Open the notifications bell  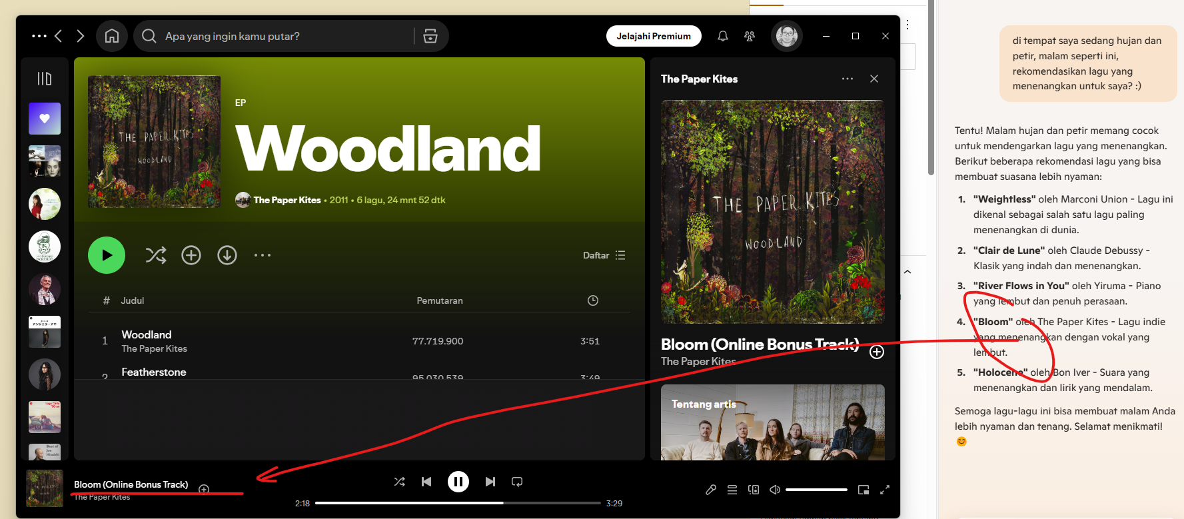(x=722, y=36)
